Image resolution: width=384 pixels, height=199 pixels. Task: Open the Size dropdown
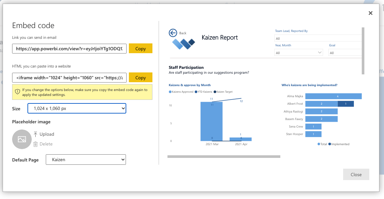tap(77, 108)
